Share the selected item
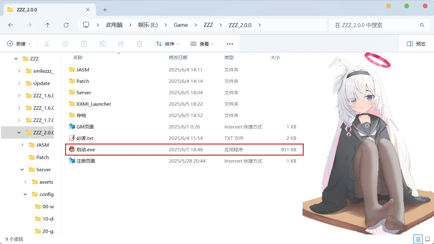 (x=121, y=43)
